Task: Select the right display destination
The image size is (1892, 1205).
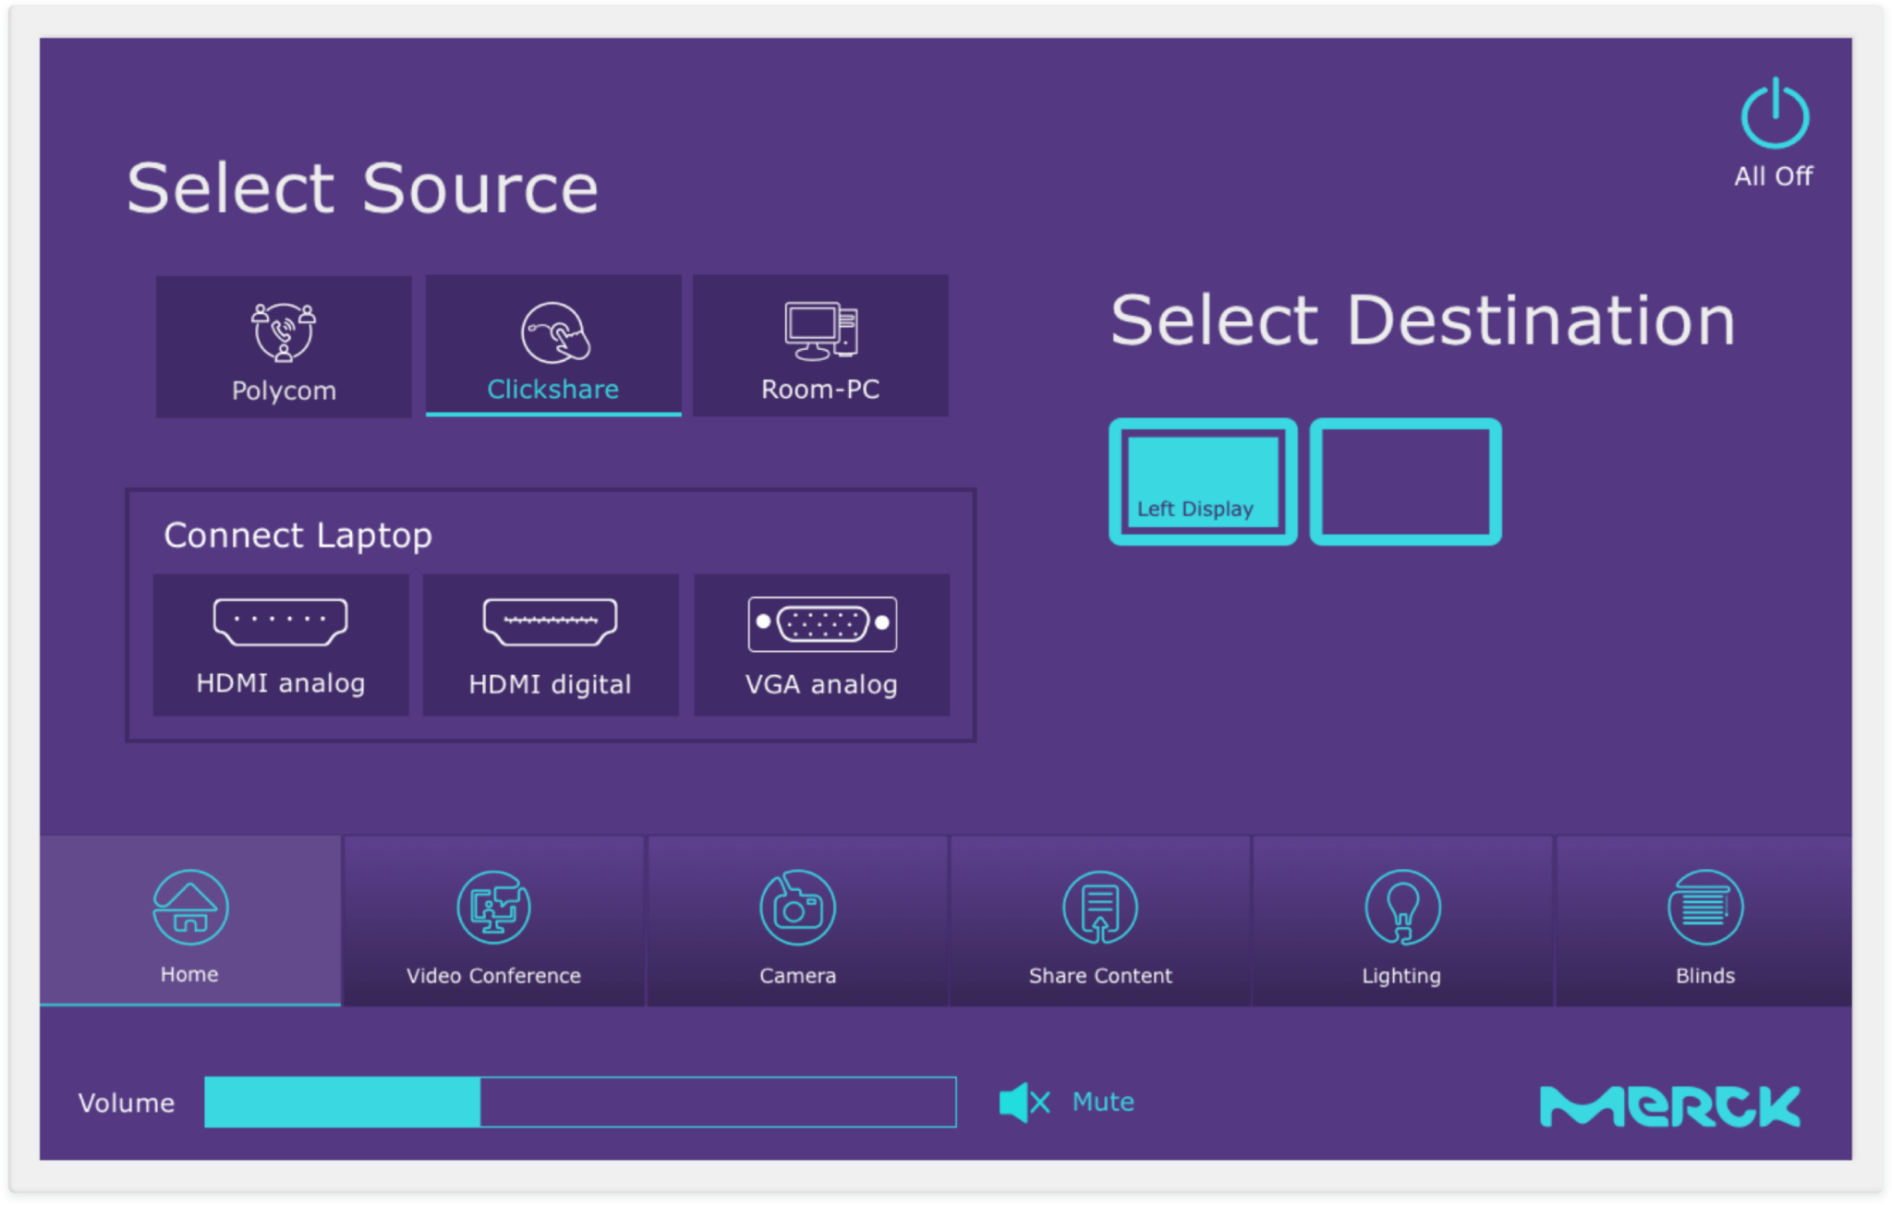Action: 1407,480
